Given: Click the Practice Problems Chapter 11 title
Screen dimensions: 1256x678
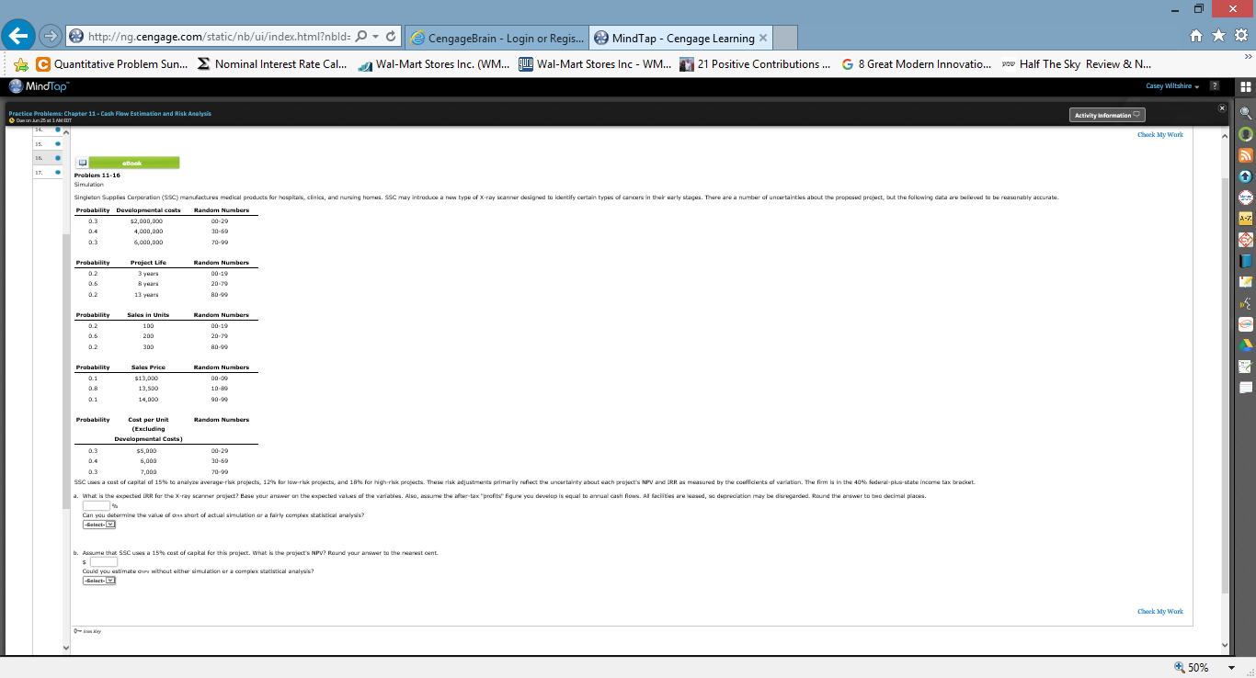Looking at the screenshot, I should pyautogui.click(x=109, y=113).
